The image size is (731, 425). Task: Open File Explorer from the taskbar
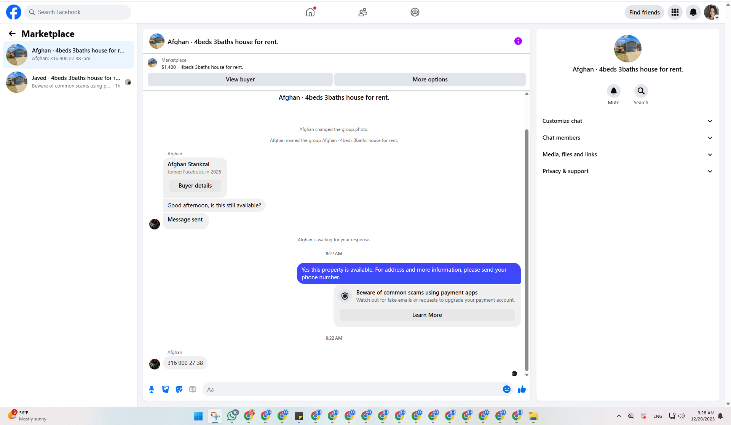tap(533, 416)
